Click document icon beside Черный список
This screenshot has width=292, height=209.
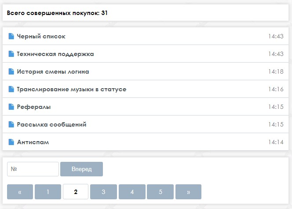(11, 36)
